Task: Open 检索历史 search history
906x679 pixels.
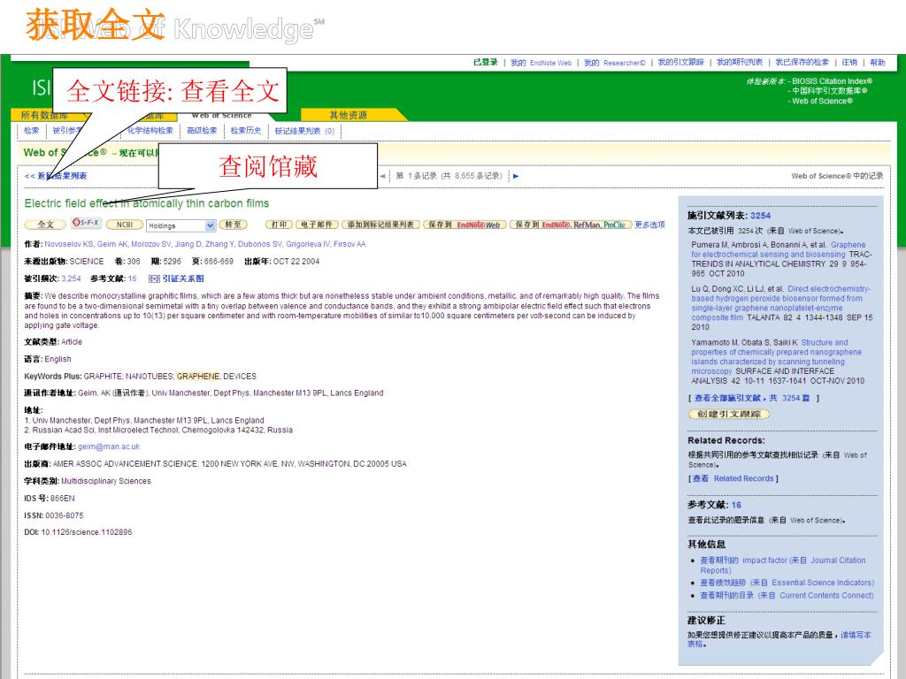Action: tap(246, 131)
